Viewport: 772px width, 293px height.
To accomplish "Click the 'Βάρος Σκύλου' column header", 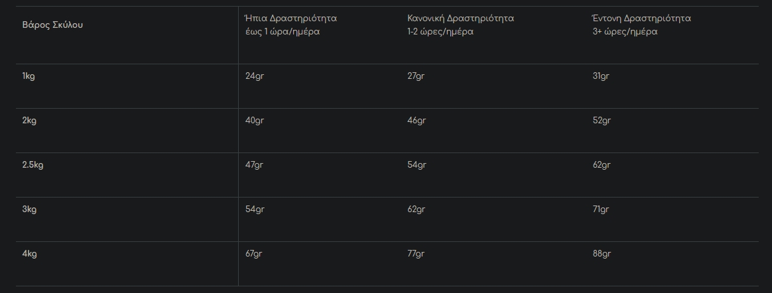I will pos(52,25).
